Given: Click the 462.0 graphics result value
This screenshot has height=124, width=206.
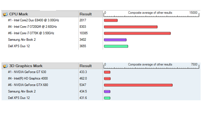Looking at the screenshot, I should (83, 78).
